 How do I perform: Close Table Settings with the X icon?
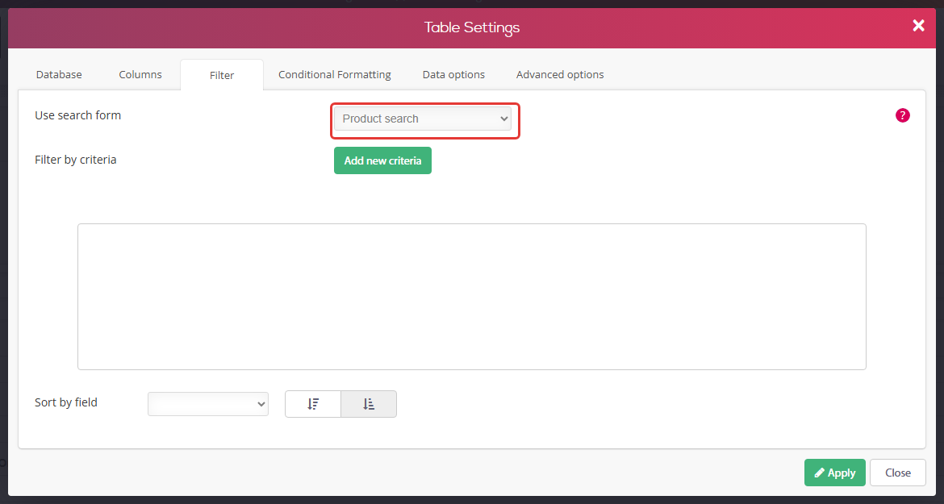click(919, 25)
